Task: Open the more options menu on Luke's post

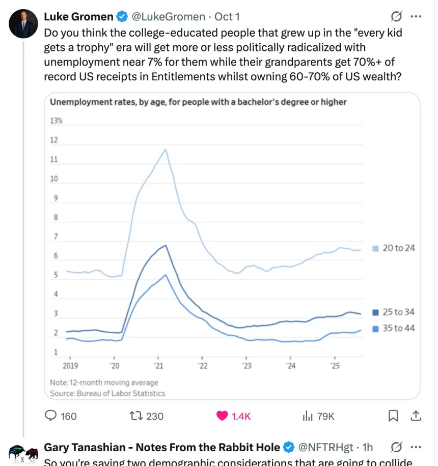Action: coord(416,17)
